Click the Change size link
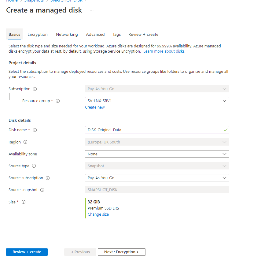The height and width of the screenshot is (260, 261). [x=98, y=214]
